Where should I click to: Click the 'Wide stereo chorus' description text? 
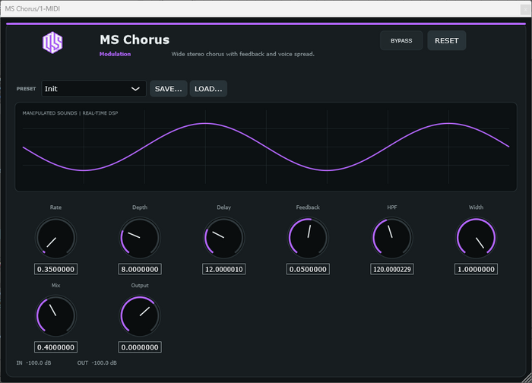[243, 54]
